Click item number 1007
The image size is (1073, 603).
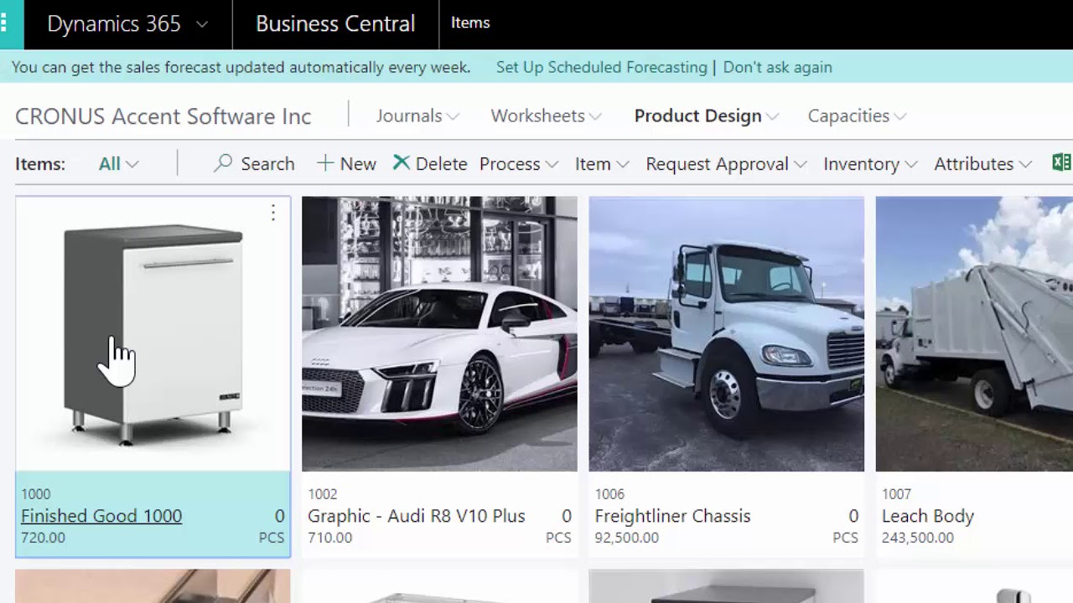pyautogui.click(x=896, y=494)
